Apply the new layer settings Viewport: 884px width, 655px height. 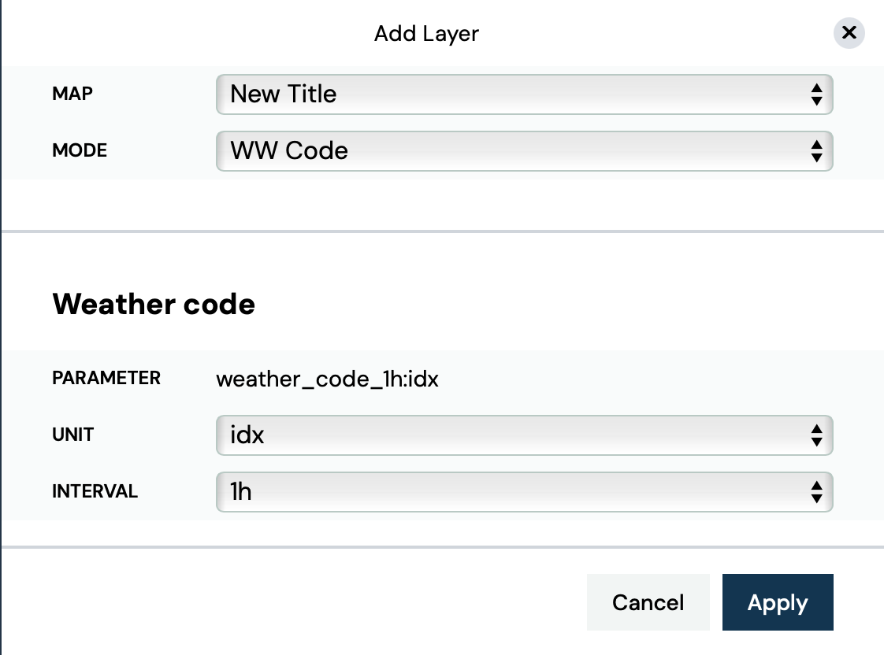(x=777, y=603)
